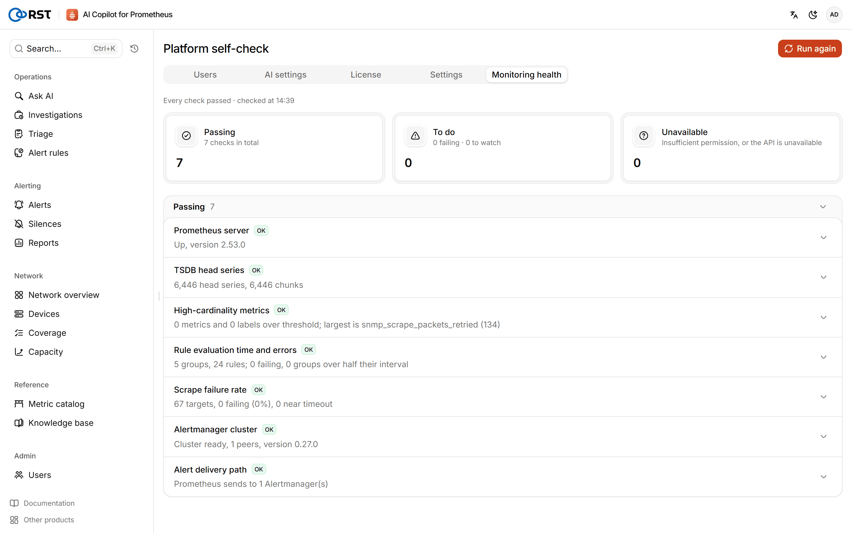Click the RST logo
The height and width of the screenshot is (533, 852).
(x=30, y=15)
